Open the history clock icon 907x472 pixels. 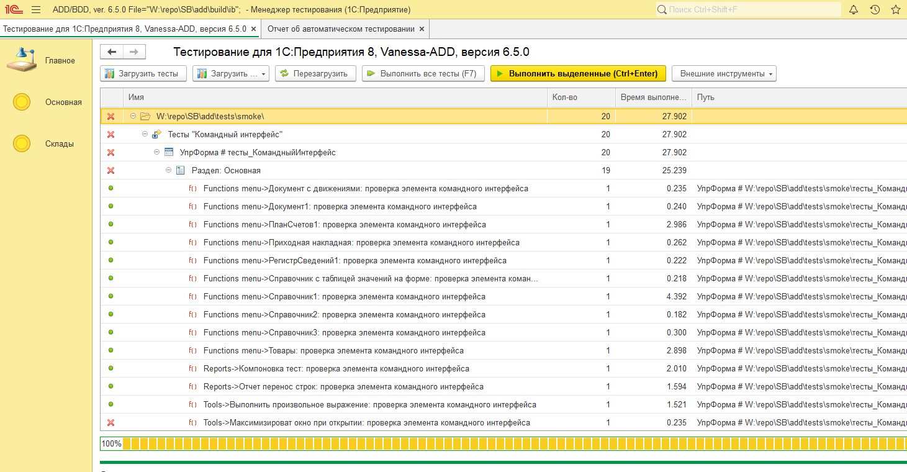coord(875,9)
